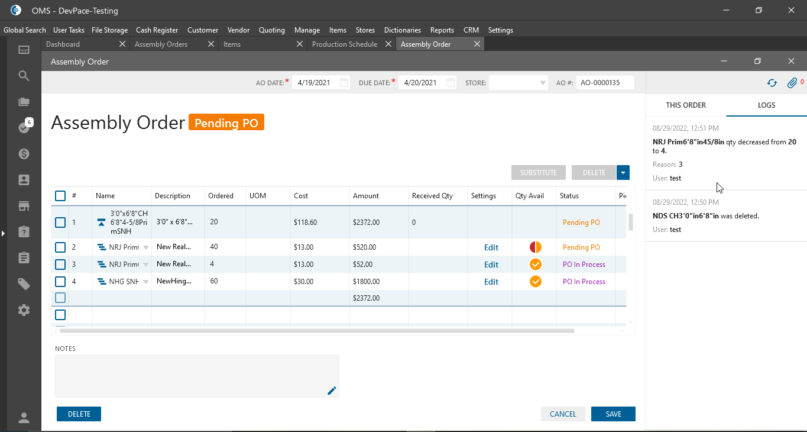Check the checkbox for row 1

[60, 223]
